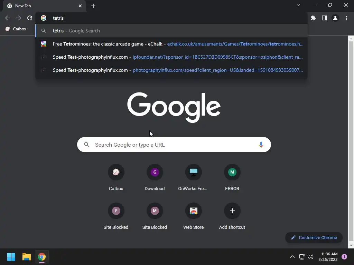Expand the tab search chevron
Screen dimensions: 354x265
298,5
